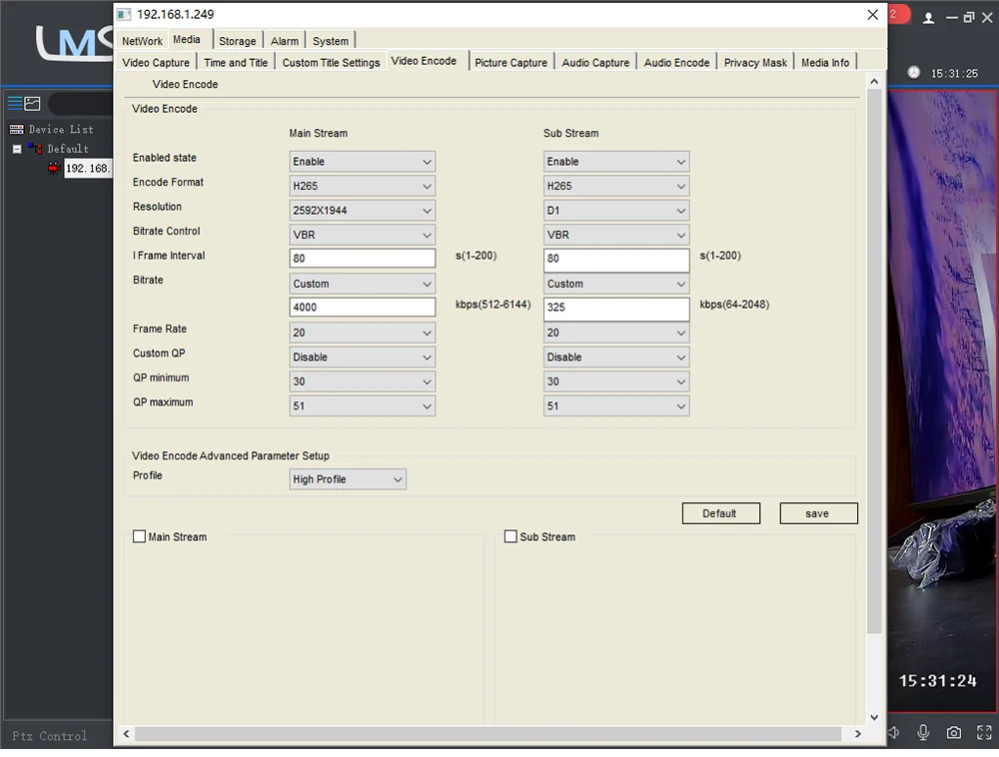Switch to the Privacy Mask tab
999x757 pixels.
point(755,62)
